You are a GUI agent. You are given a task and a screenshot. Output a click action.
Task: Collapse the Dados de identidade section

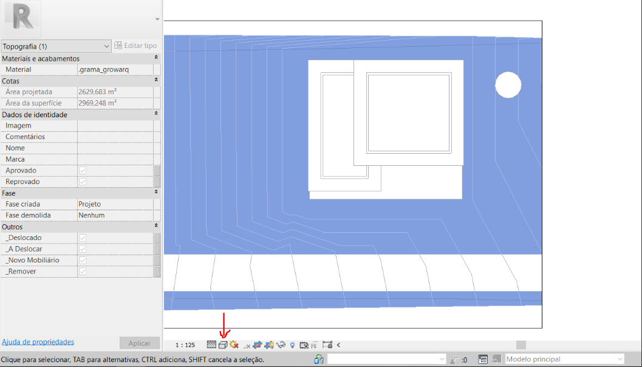pos(155,114)
